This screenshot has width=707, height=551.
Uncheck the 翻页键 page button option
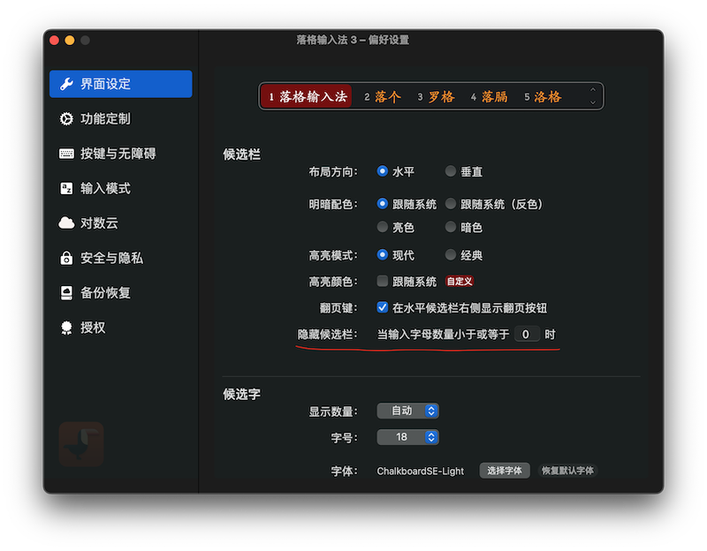click(384, 308)
